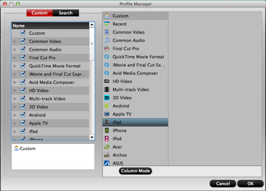The height and width of the screenshot is (191, 266).
Task: Uncheck the QuickTime Movie Format checkbox
Action: (23, 66)
